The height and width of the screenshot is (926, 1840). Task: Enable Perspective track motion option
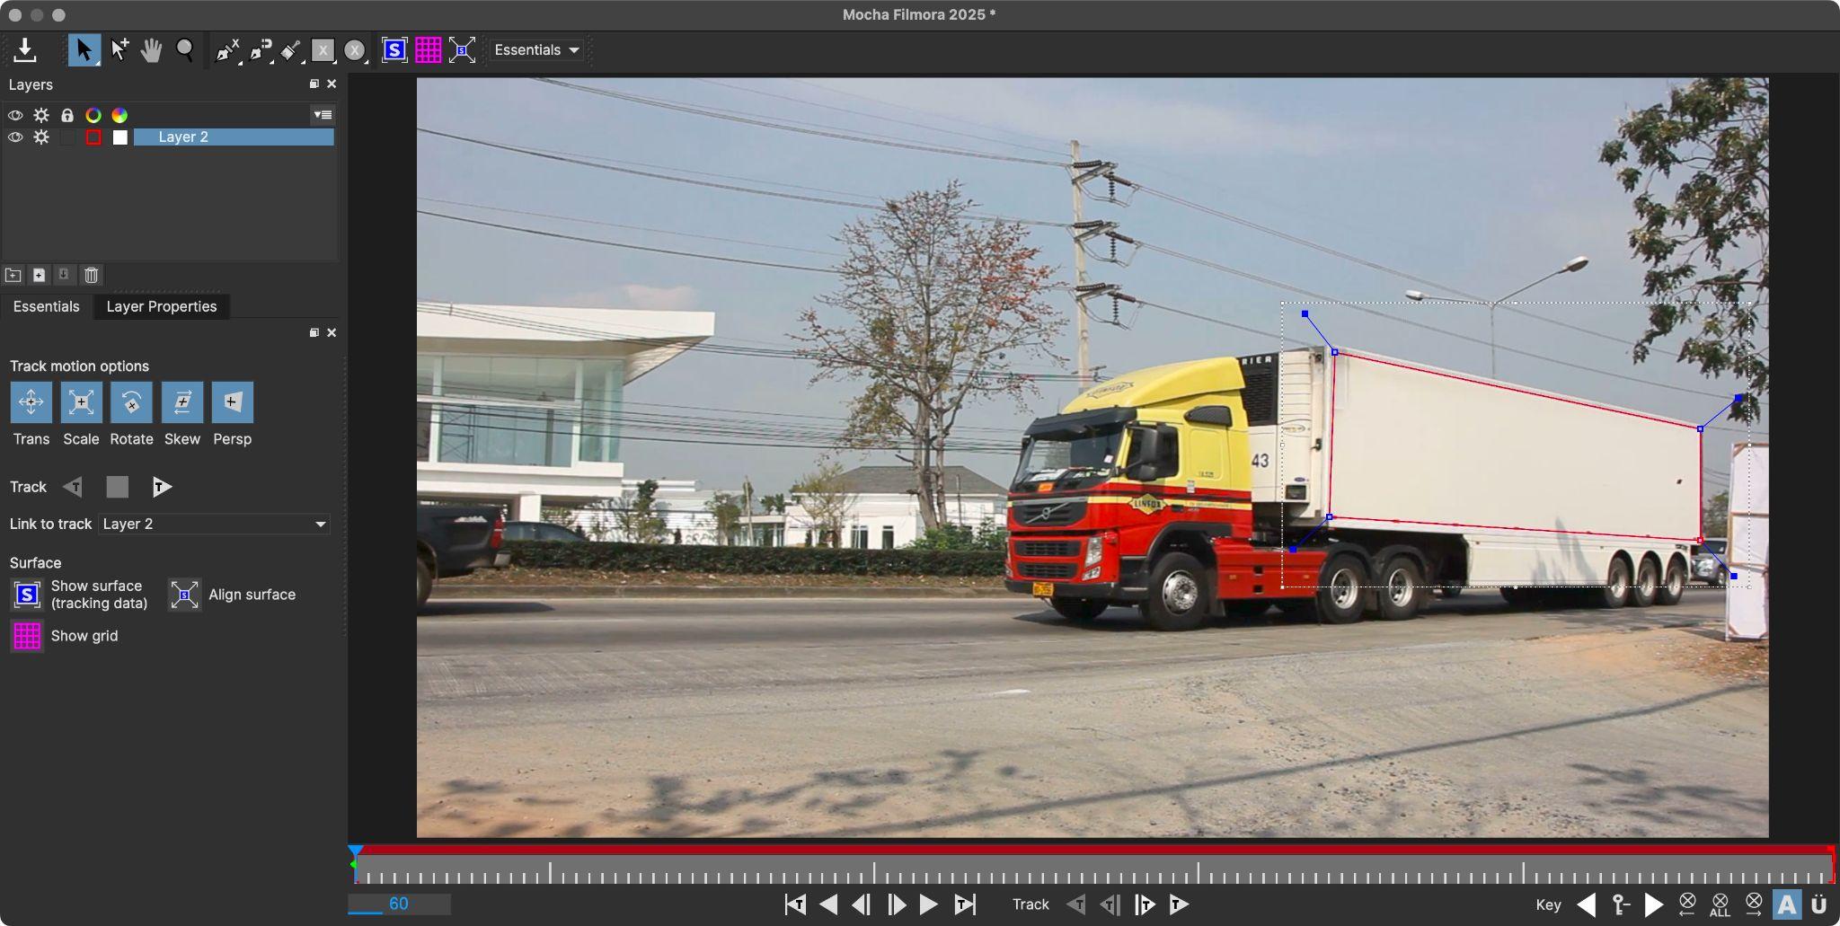point(232,402)
